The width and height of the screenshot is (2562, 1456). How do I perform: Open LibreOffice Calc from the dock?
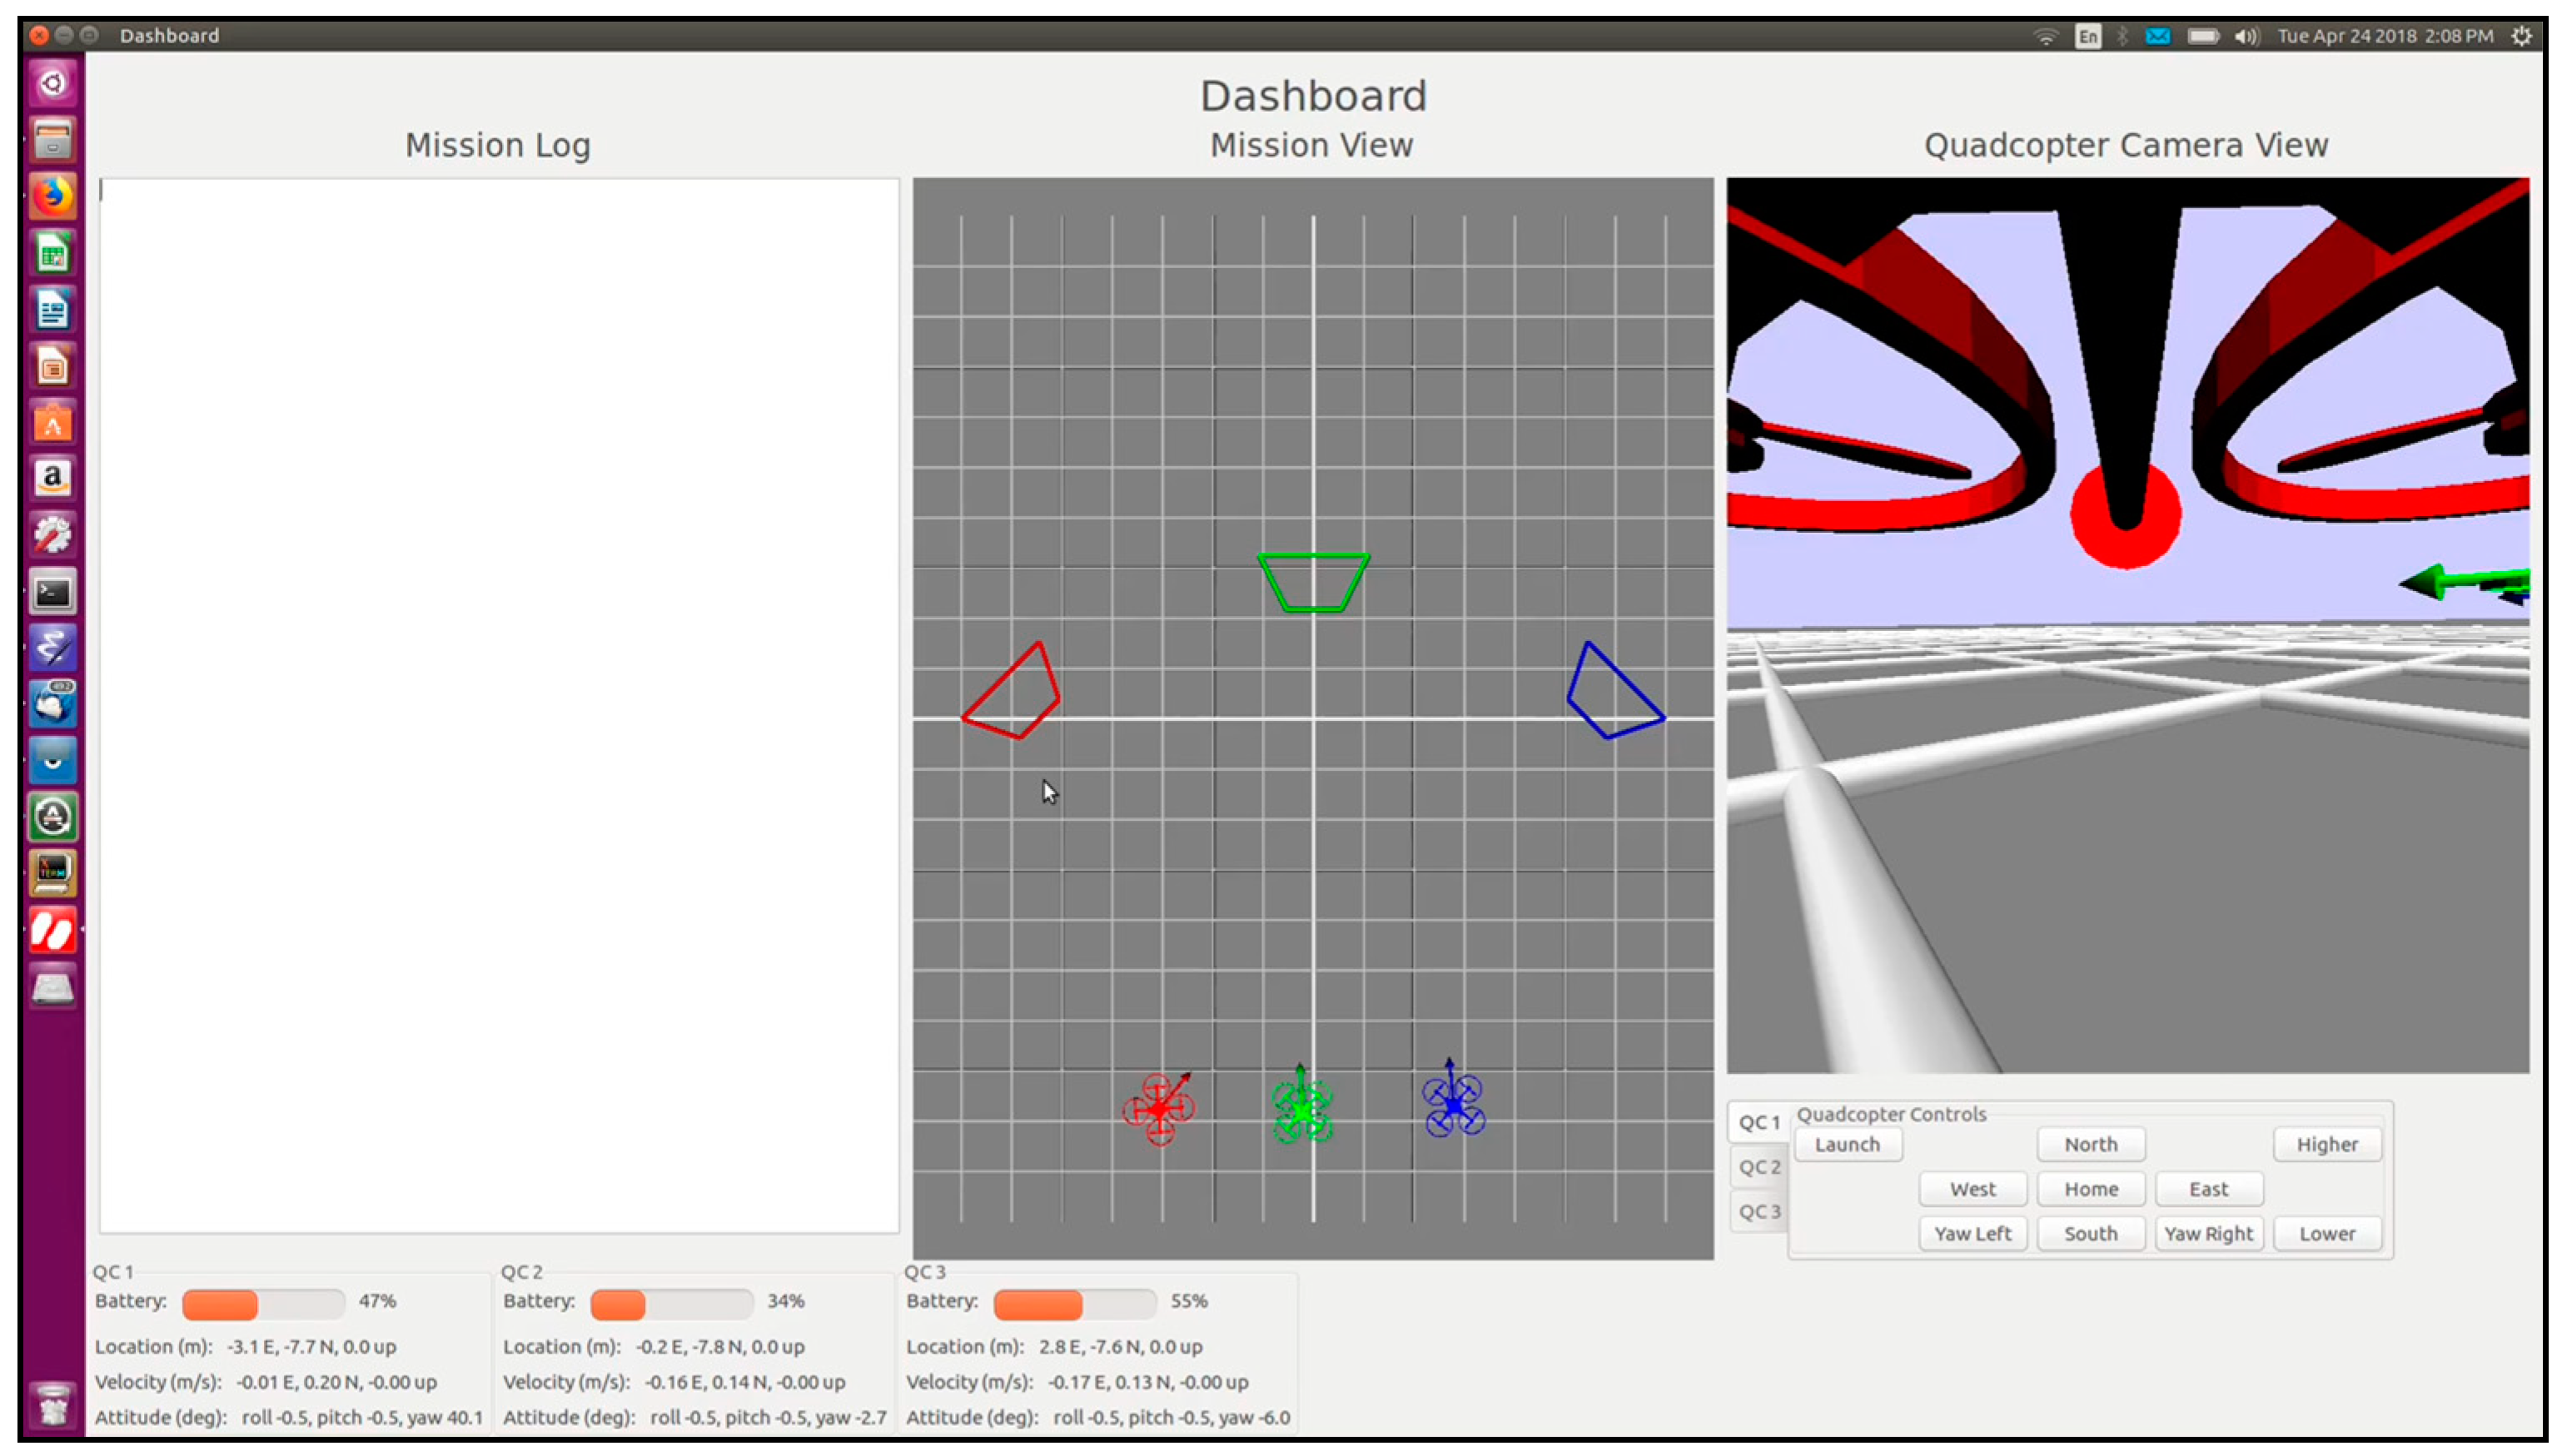(52, 252)
